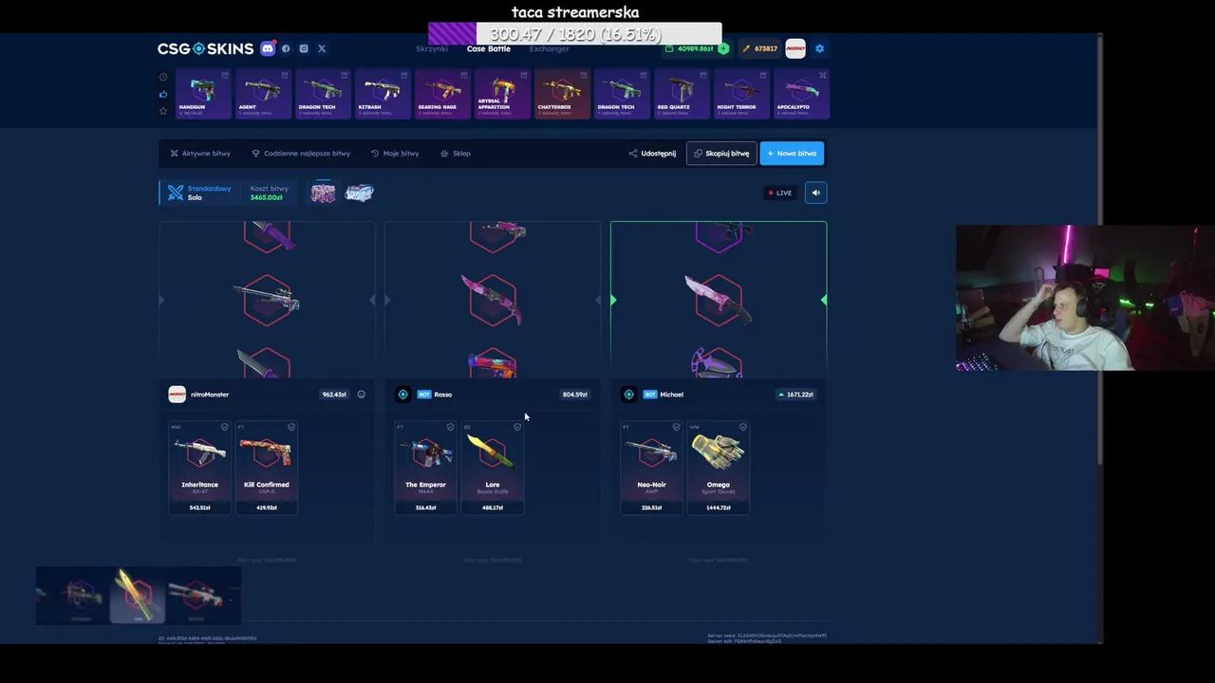Open the Omega Sport Gloves item card
Viewport: 1215px width, 683px height.
[x=718, y=468]
